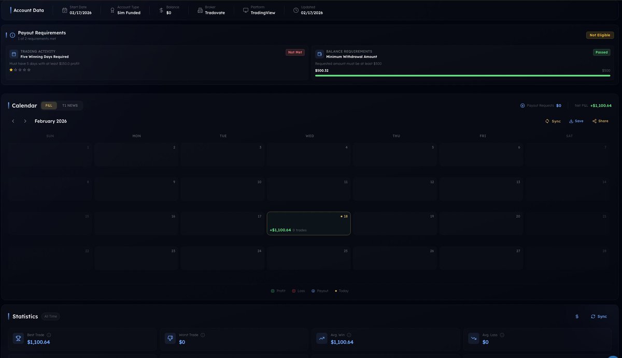Image resolution: width=622 pixels, height=358 pixels.
Task: Sync the calendar data
Action: [553, 121]
